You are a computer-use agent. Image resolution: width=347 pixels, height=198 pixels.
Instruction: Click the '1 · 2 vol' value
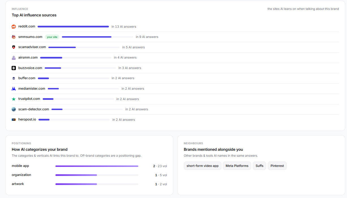coord(161,184)
